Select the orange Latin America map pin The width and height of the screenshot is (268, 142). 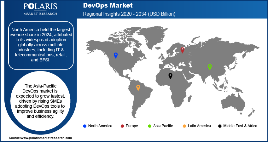point(138,88)
